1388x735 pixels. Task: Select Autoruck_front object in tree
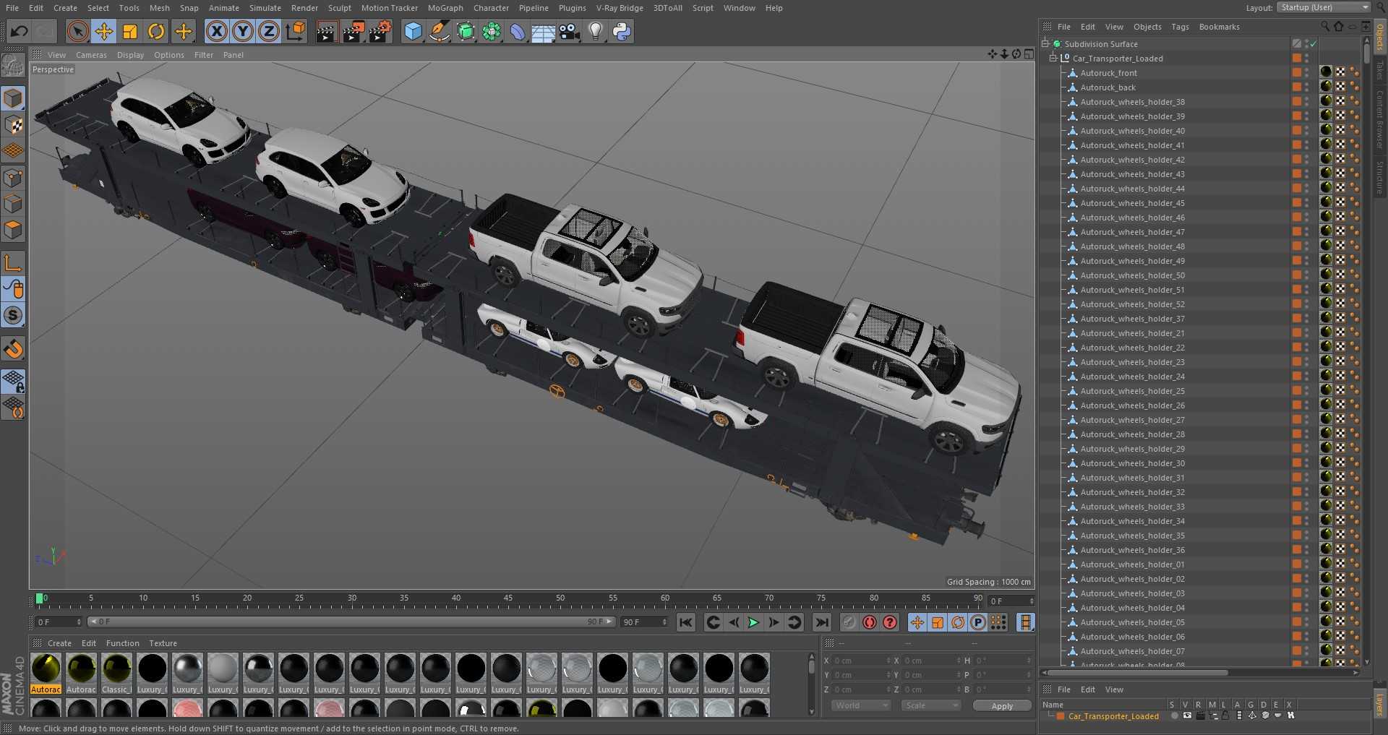click(x=1108, y=73)
